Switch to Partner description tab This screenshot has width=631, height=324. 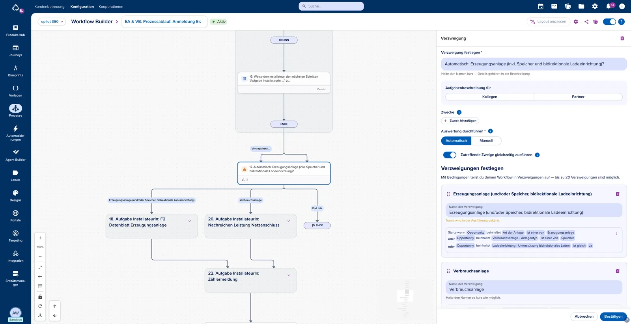(578, 97)
